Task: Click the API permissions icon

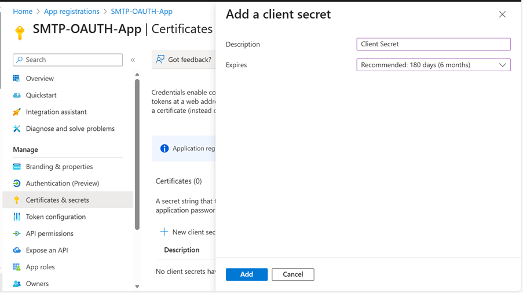Action: 17,233
